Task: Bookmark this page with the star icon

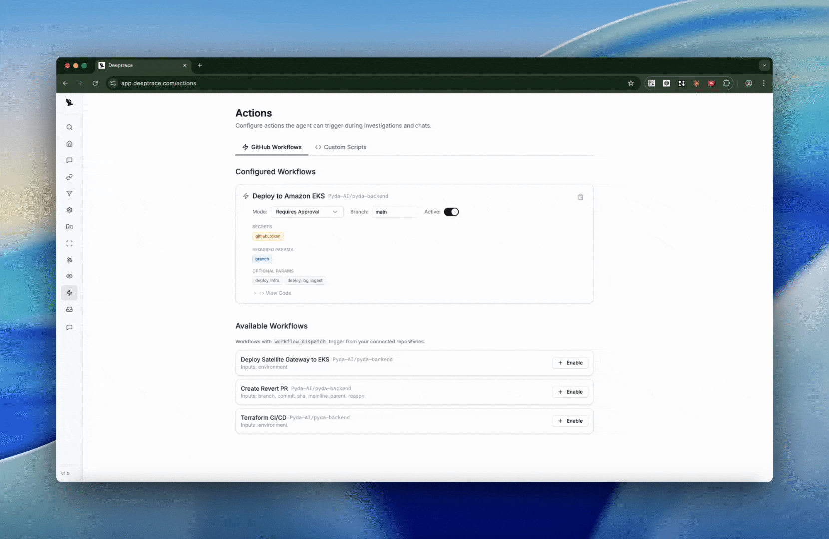Action: pyautogui.click(x=631, y=83)
